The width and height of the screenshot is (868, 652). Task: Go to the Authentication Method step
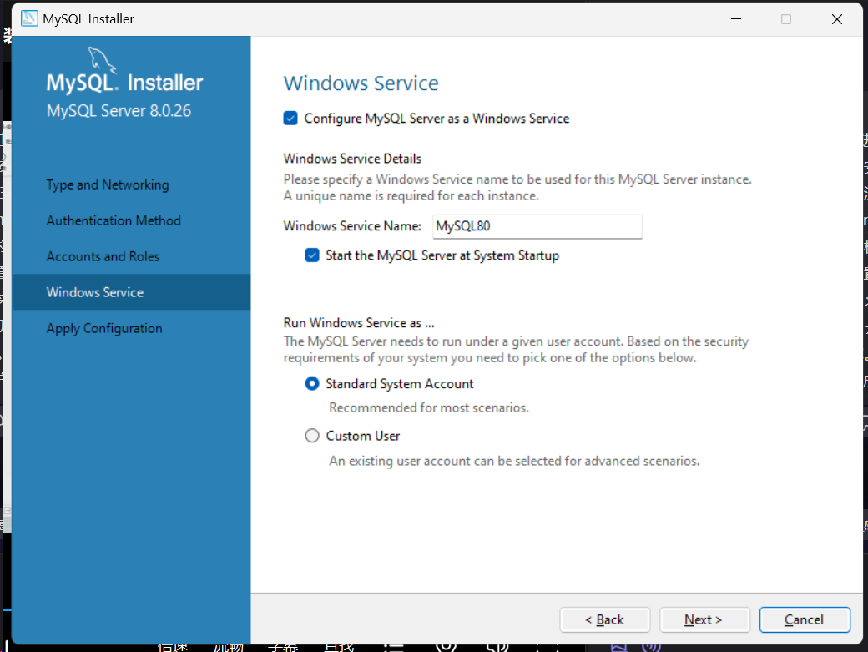click(114, 220)
